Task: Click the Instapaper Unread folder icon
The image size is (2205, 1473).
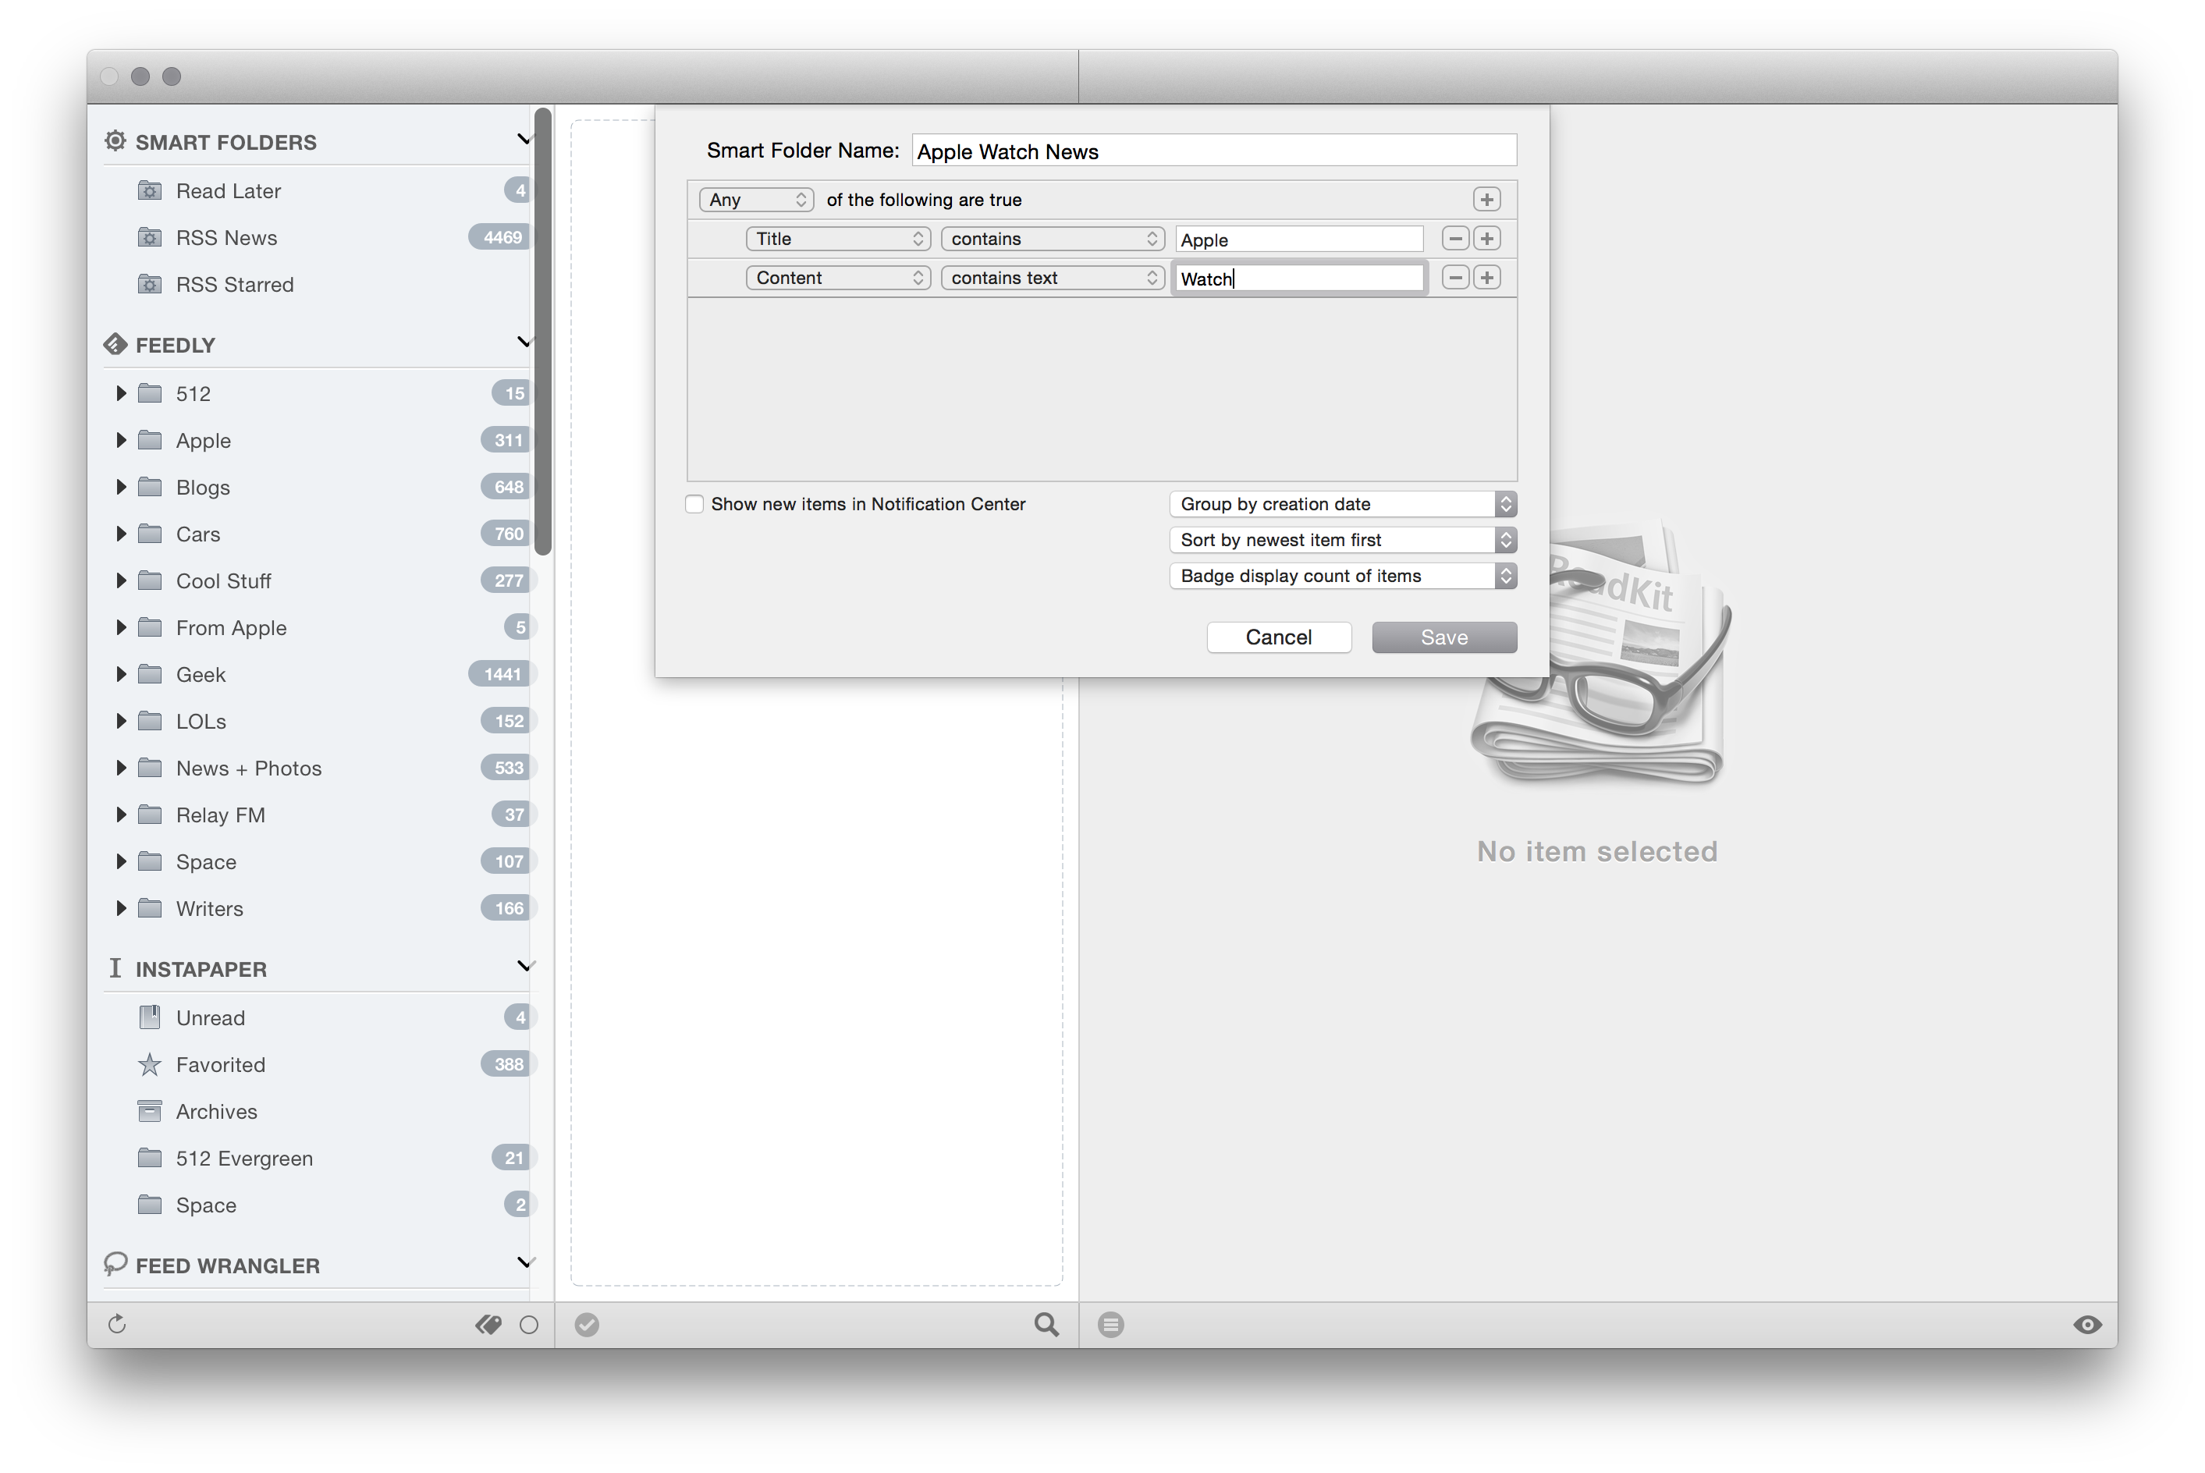Action: (151, 1016)
